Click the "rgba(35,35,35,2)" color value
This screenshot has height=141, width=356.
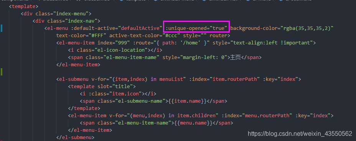307,28
